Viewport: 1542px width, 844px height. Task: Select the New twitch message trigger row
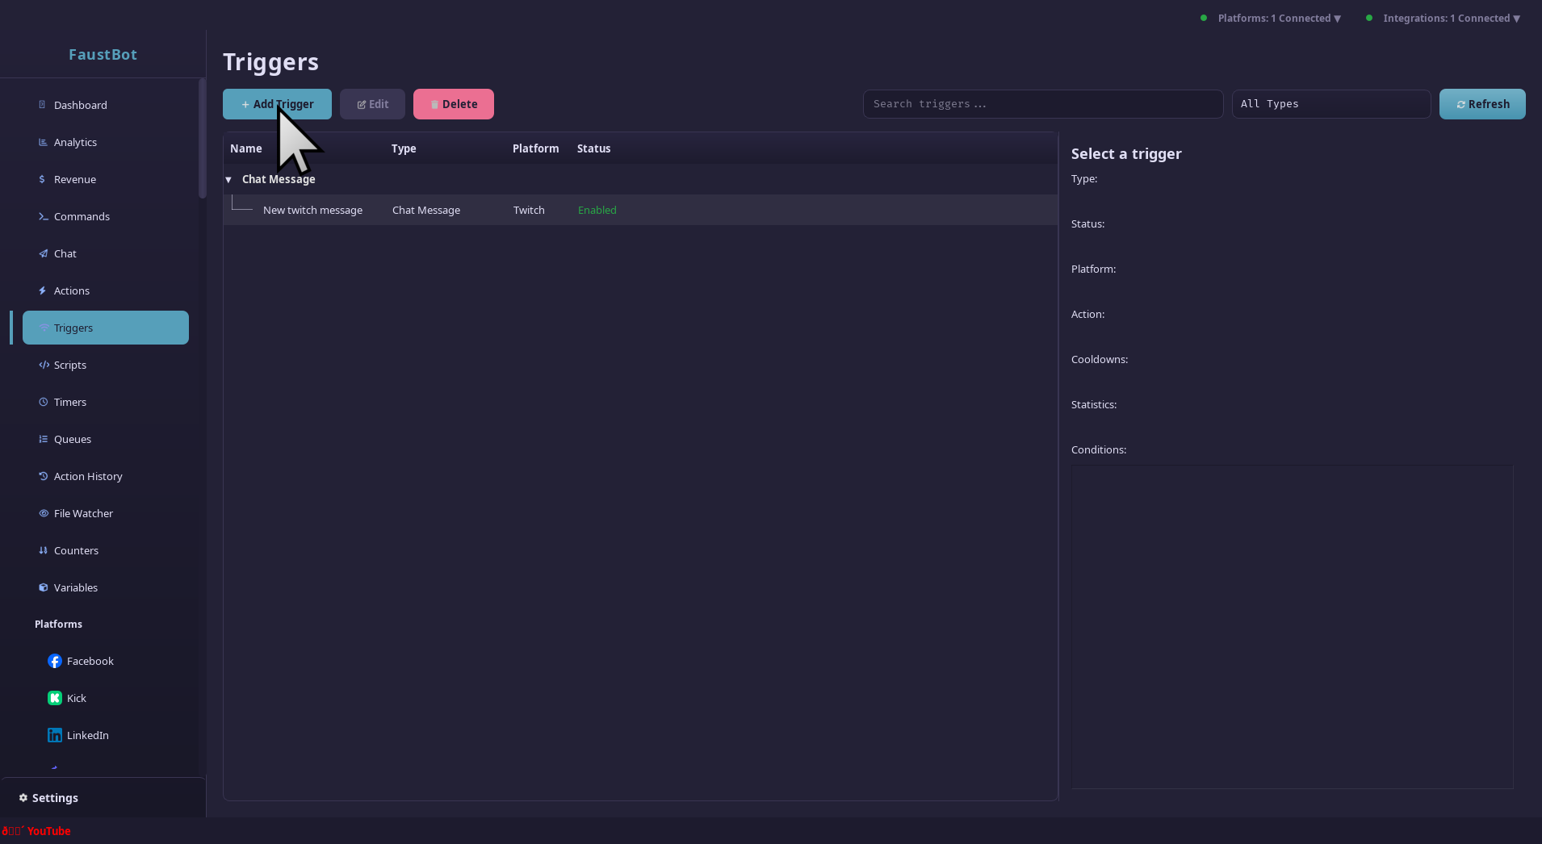(312, 210)
